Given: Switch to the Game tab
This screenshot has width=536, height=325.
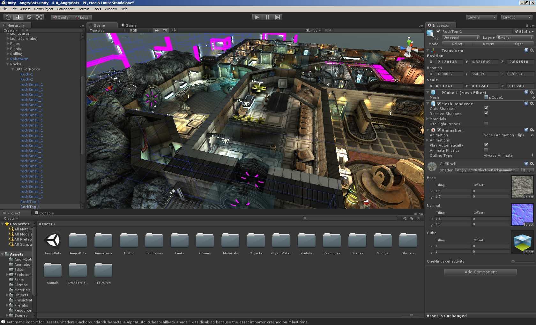Looking at the screenshot, I should click(x=129, y=25).
